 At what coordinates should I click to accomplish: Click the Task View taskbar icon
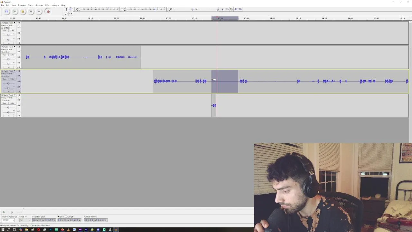coord(14,230)
